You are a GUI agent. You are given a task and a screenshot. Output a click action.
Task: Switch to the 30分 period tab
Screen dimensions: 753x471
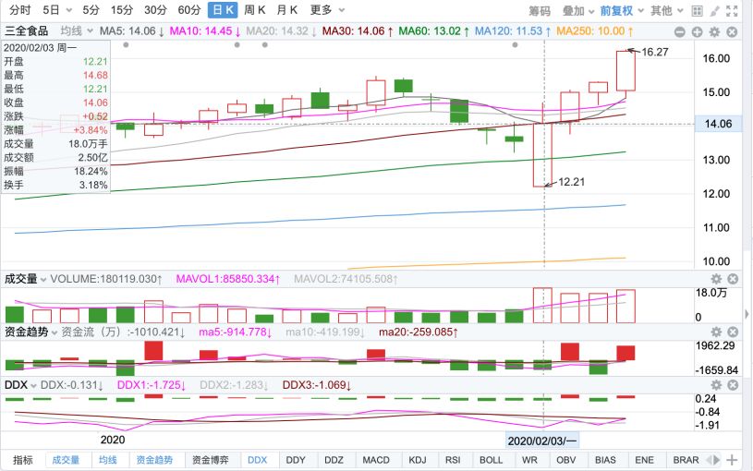[x=155, y=10]
